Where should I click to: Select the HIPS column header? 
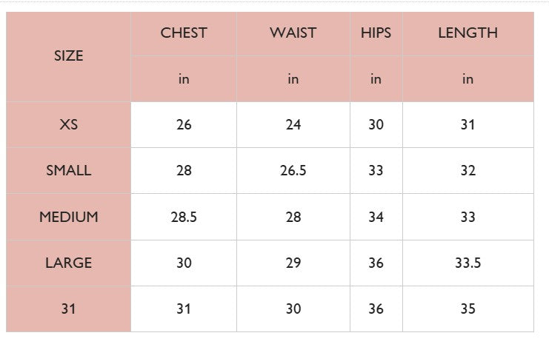tap(376, 33)
